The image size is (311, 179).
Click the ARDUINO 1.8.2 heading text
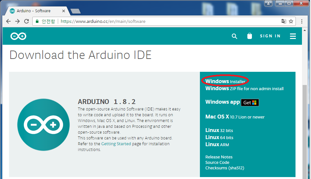[x=107, y=102]
